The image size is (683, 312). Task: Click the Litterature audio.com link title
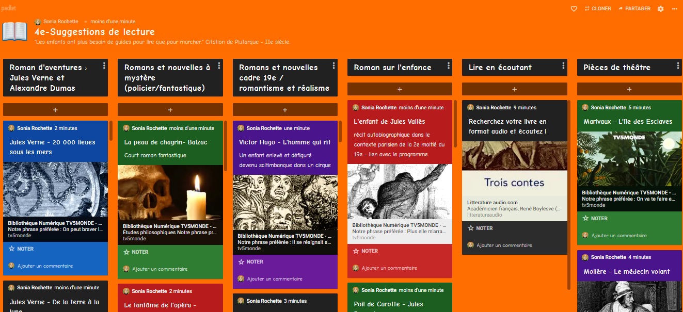point(493,203)
